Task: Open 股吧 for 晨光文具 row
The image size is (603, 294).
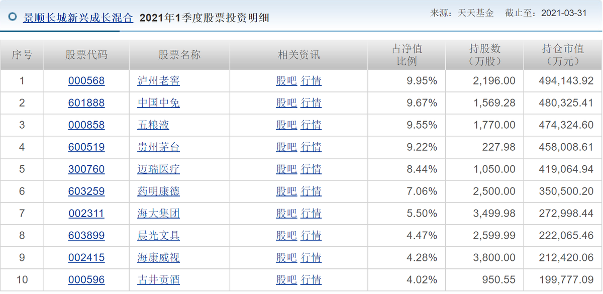Action: click(x=286, y=236)
